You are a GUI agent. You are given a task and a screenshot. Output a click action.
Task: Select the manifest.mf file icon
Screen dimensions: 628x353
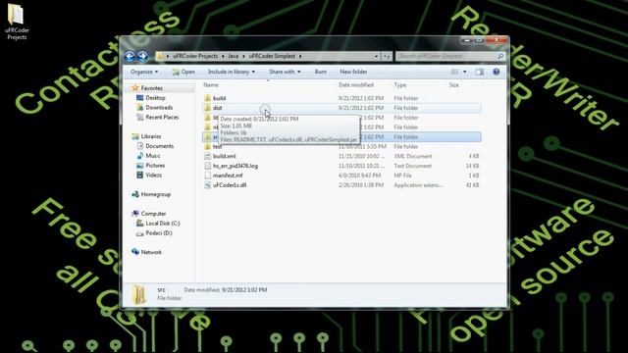pos(207,176)
